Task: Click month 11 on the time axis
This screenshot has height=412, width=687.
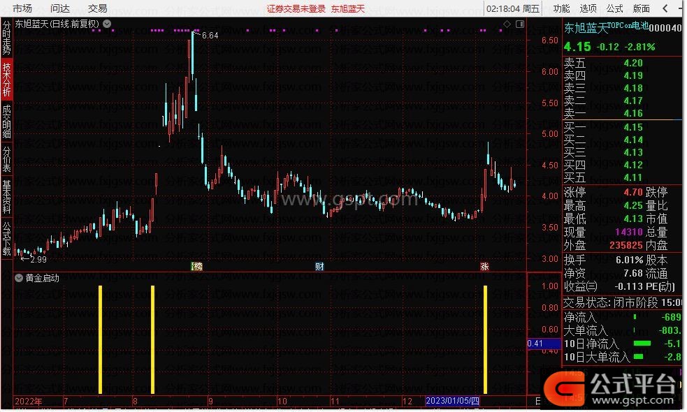Action: 335,401
